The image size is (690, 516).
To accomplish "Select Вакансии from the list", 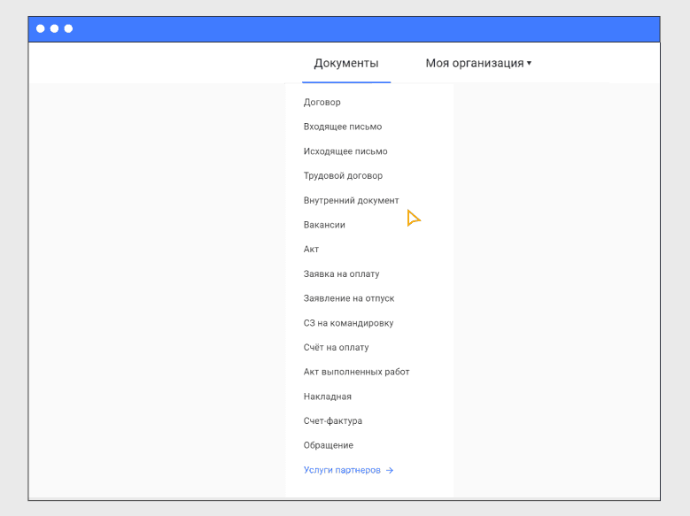I will click(324, 225).
